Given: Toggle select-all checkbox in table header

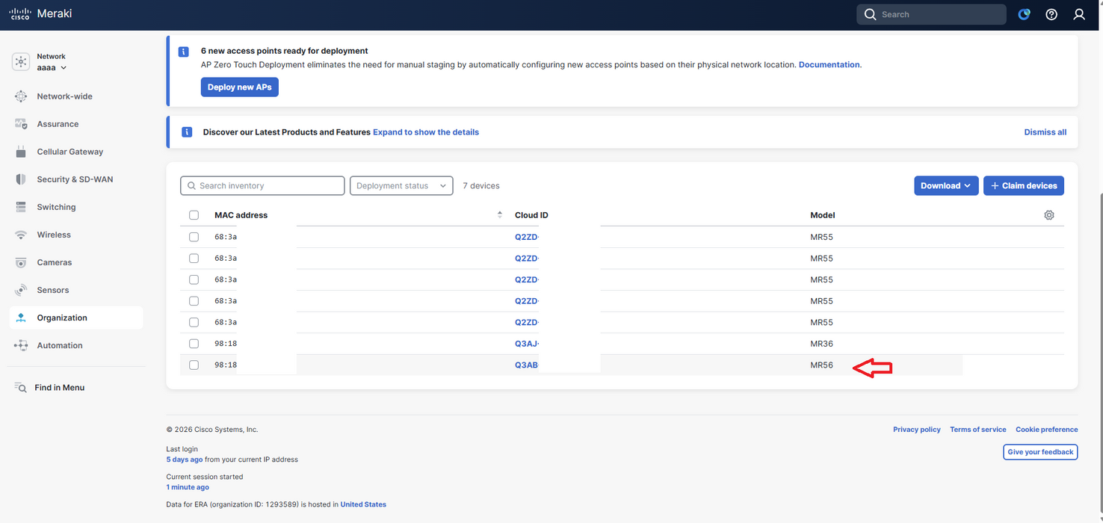Looking at the screenshot, I should (x=194, y=215).
